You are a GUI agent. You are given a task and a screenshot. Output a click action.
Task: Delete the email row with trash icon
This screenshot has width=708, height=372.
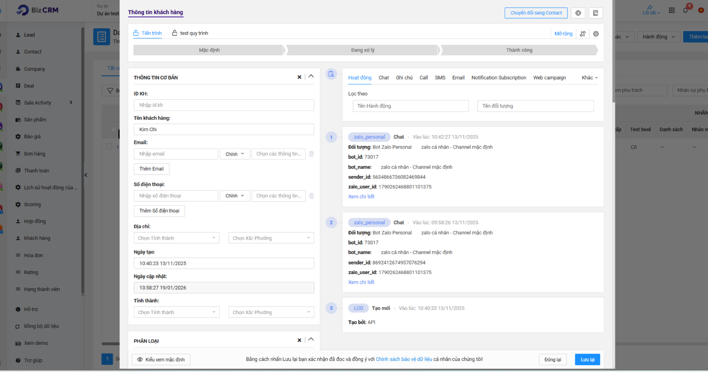[x=311, y=154]
